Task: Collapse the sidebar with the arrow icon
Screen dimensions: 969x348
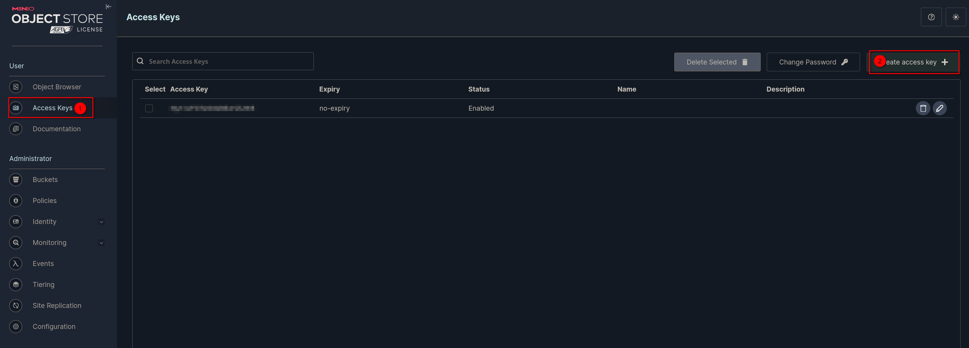Action: (x=109, y=6)
